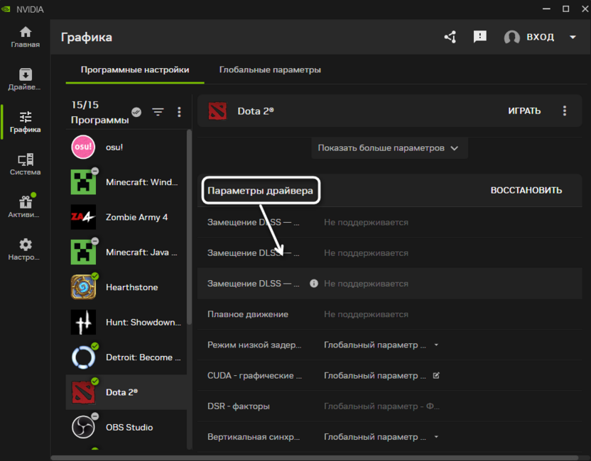Open the account dropdown arrow next to ВХОД
Viewport: 591px width, 461px height.
pos(573,38)
